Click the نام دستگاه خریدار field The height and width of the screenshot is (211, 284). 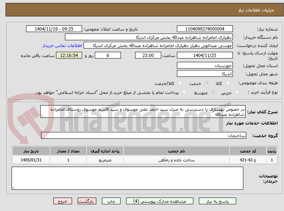click(x=149, y=37)
